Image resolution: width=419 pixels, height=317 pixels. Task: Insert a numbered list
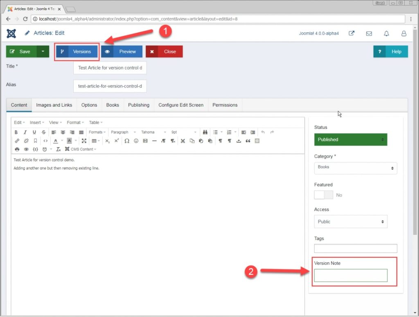pos(229,132)
